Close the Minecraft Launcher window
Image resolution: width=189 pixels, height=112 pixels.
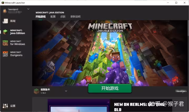[185, 3]
